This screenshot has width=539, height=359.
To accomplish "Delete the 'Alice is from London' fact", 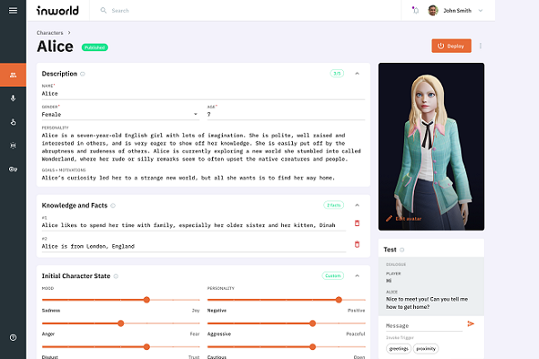I will [x=357, y=244].
